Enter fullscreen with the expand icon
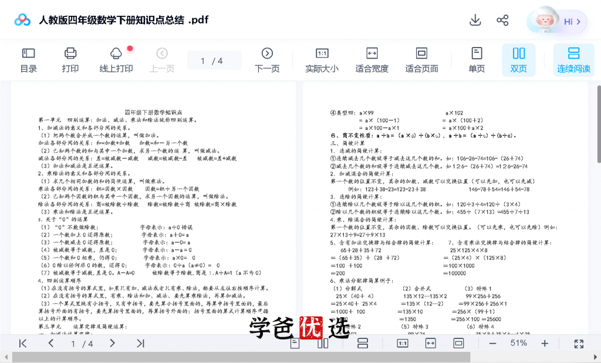This screenshot has width=601, height=363. point(579,344)
